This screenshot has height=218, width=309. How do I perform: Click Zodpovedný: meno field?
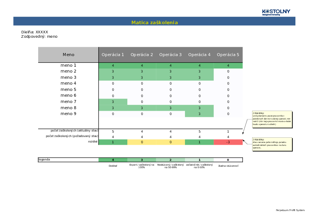click(39, 37)
